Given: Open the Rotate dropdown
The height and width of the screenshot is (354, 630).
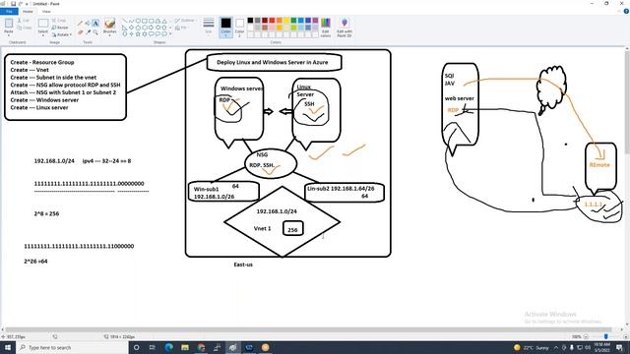Looking at the screenshot, I should (x=61, y=34).
